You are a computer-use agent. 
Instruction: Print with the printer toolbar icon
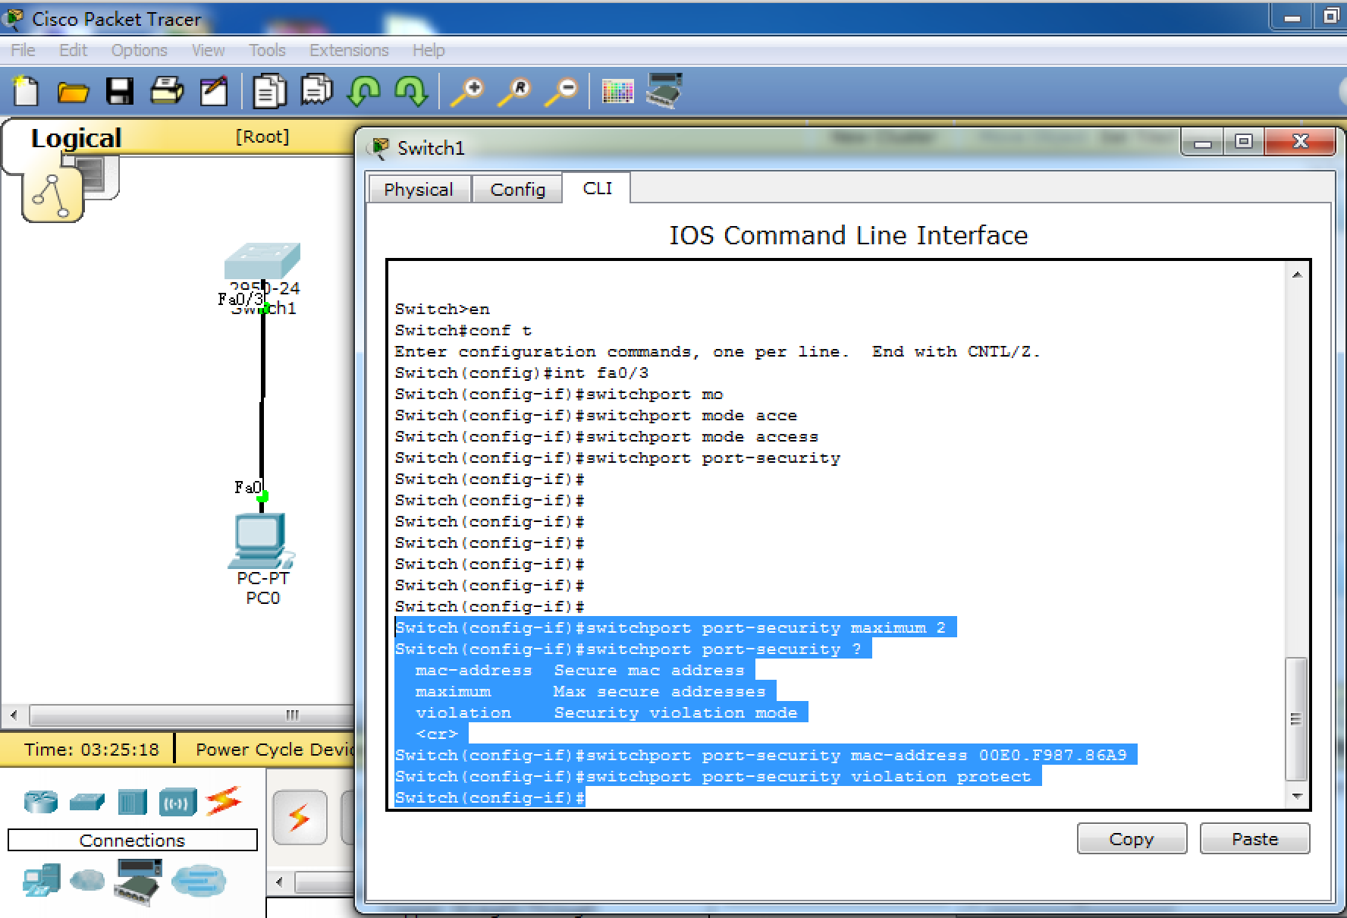pos(167,91)
